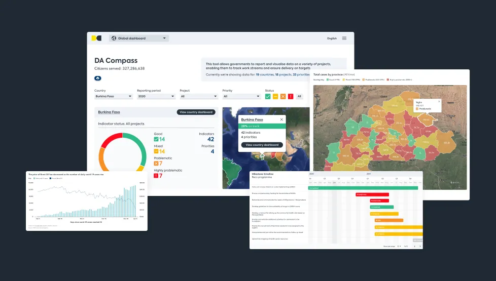This screenshot has width=496, height=281.
Task: Open the rows per page dropdown
Action: (x=399, y=246)
